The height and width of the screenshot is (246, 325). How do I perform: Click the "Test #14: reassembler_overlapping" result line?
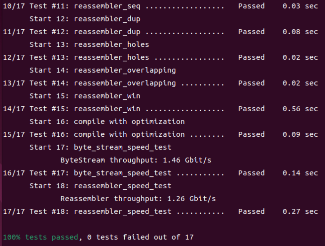click(x=103, y=83)
